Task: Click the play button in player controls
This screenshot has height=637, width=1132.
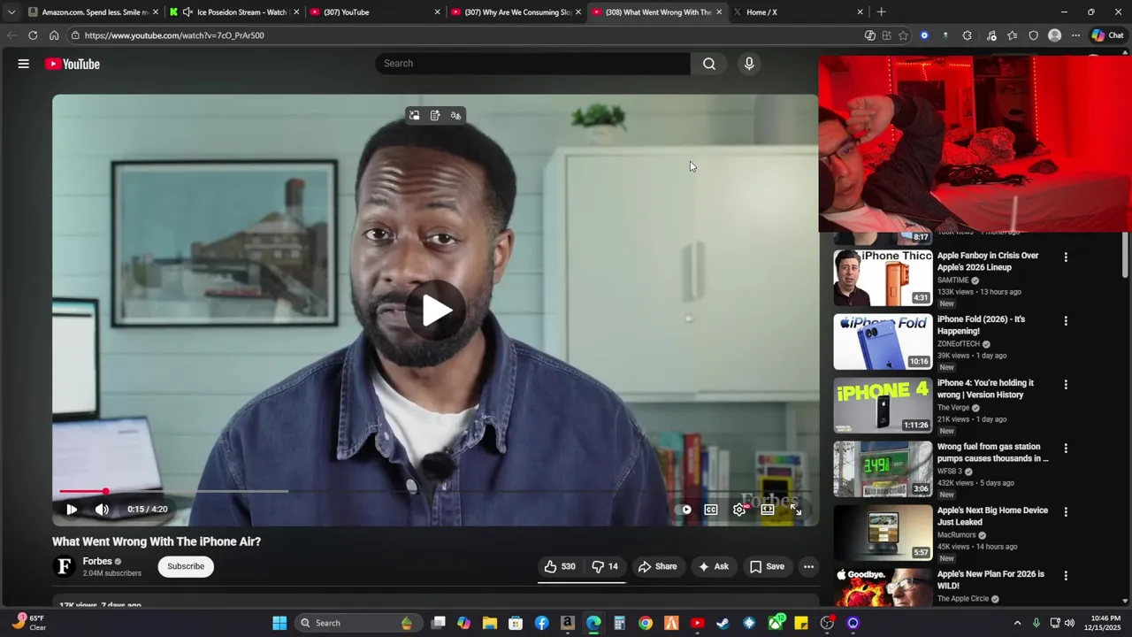Action: pos(72,510)
